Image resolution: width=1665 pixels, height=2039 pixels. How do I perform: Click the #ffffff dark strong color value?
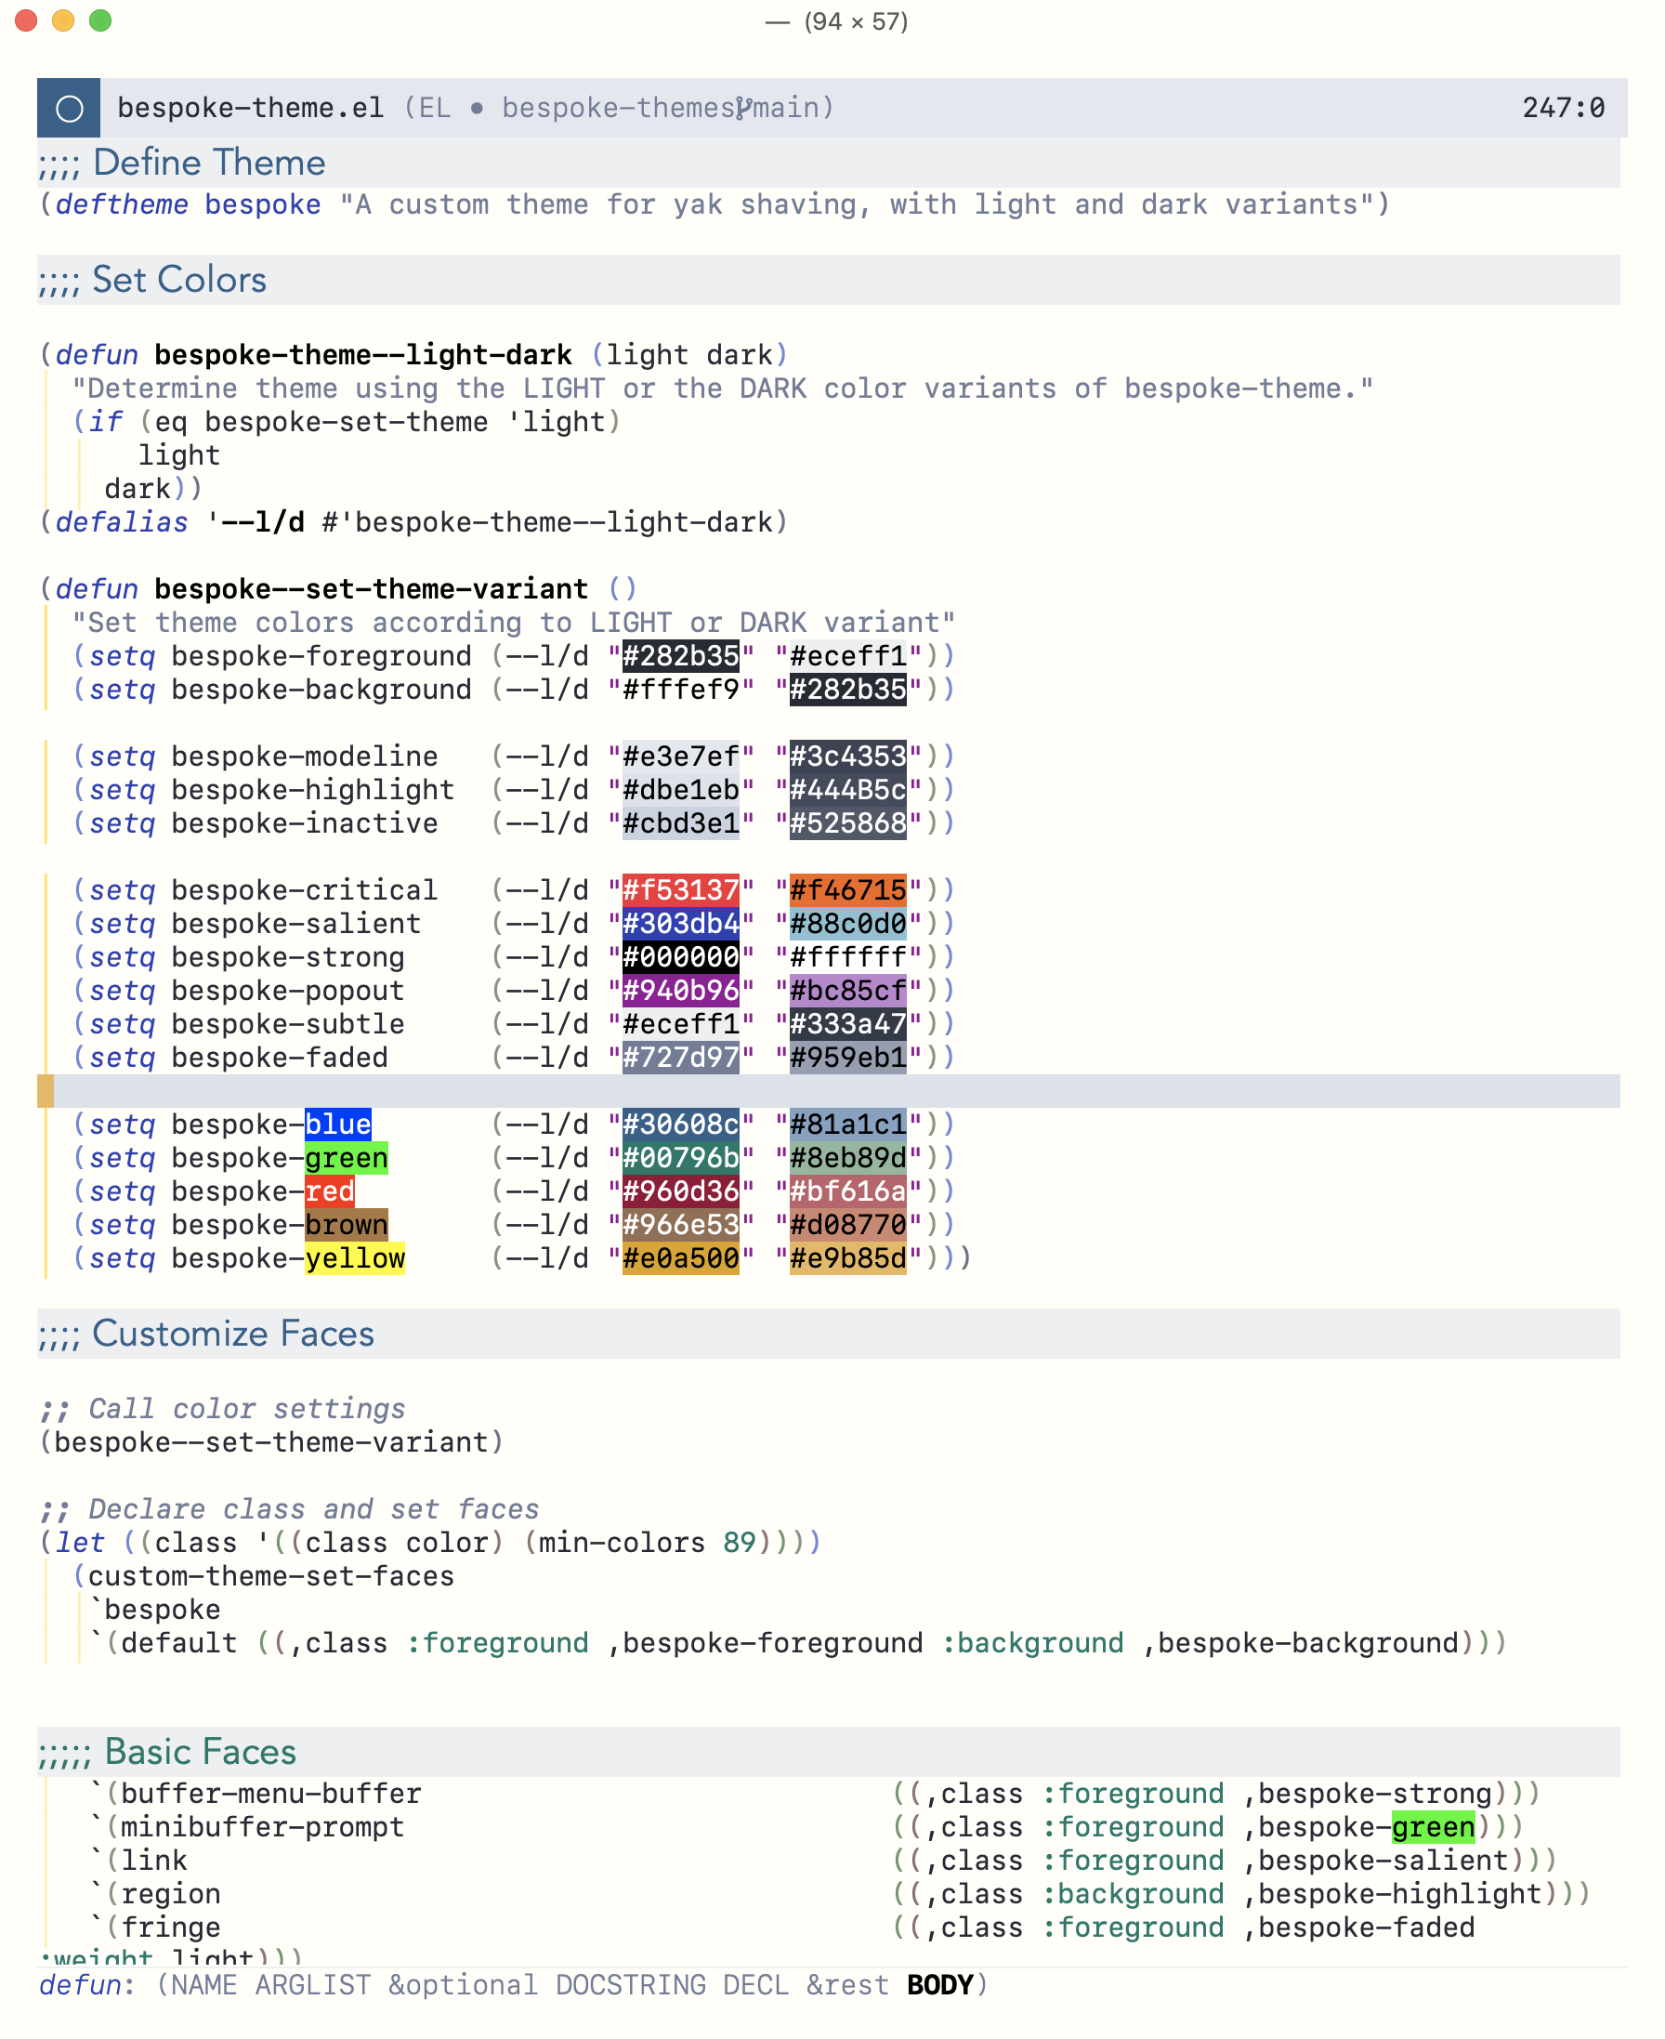coord(848,957)
